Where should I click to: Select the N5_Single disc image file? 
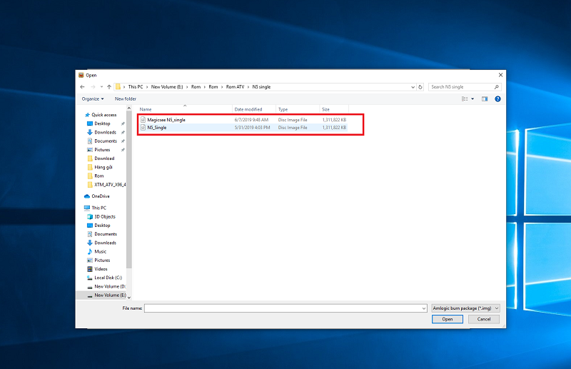[x=156, y=127]
